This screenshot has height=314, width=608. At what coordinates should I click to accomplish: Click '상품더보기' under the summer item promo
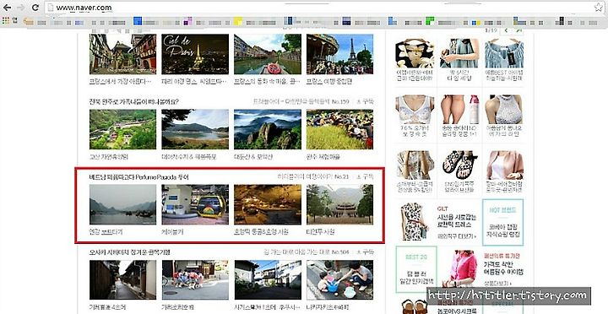[497, 284]
